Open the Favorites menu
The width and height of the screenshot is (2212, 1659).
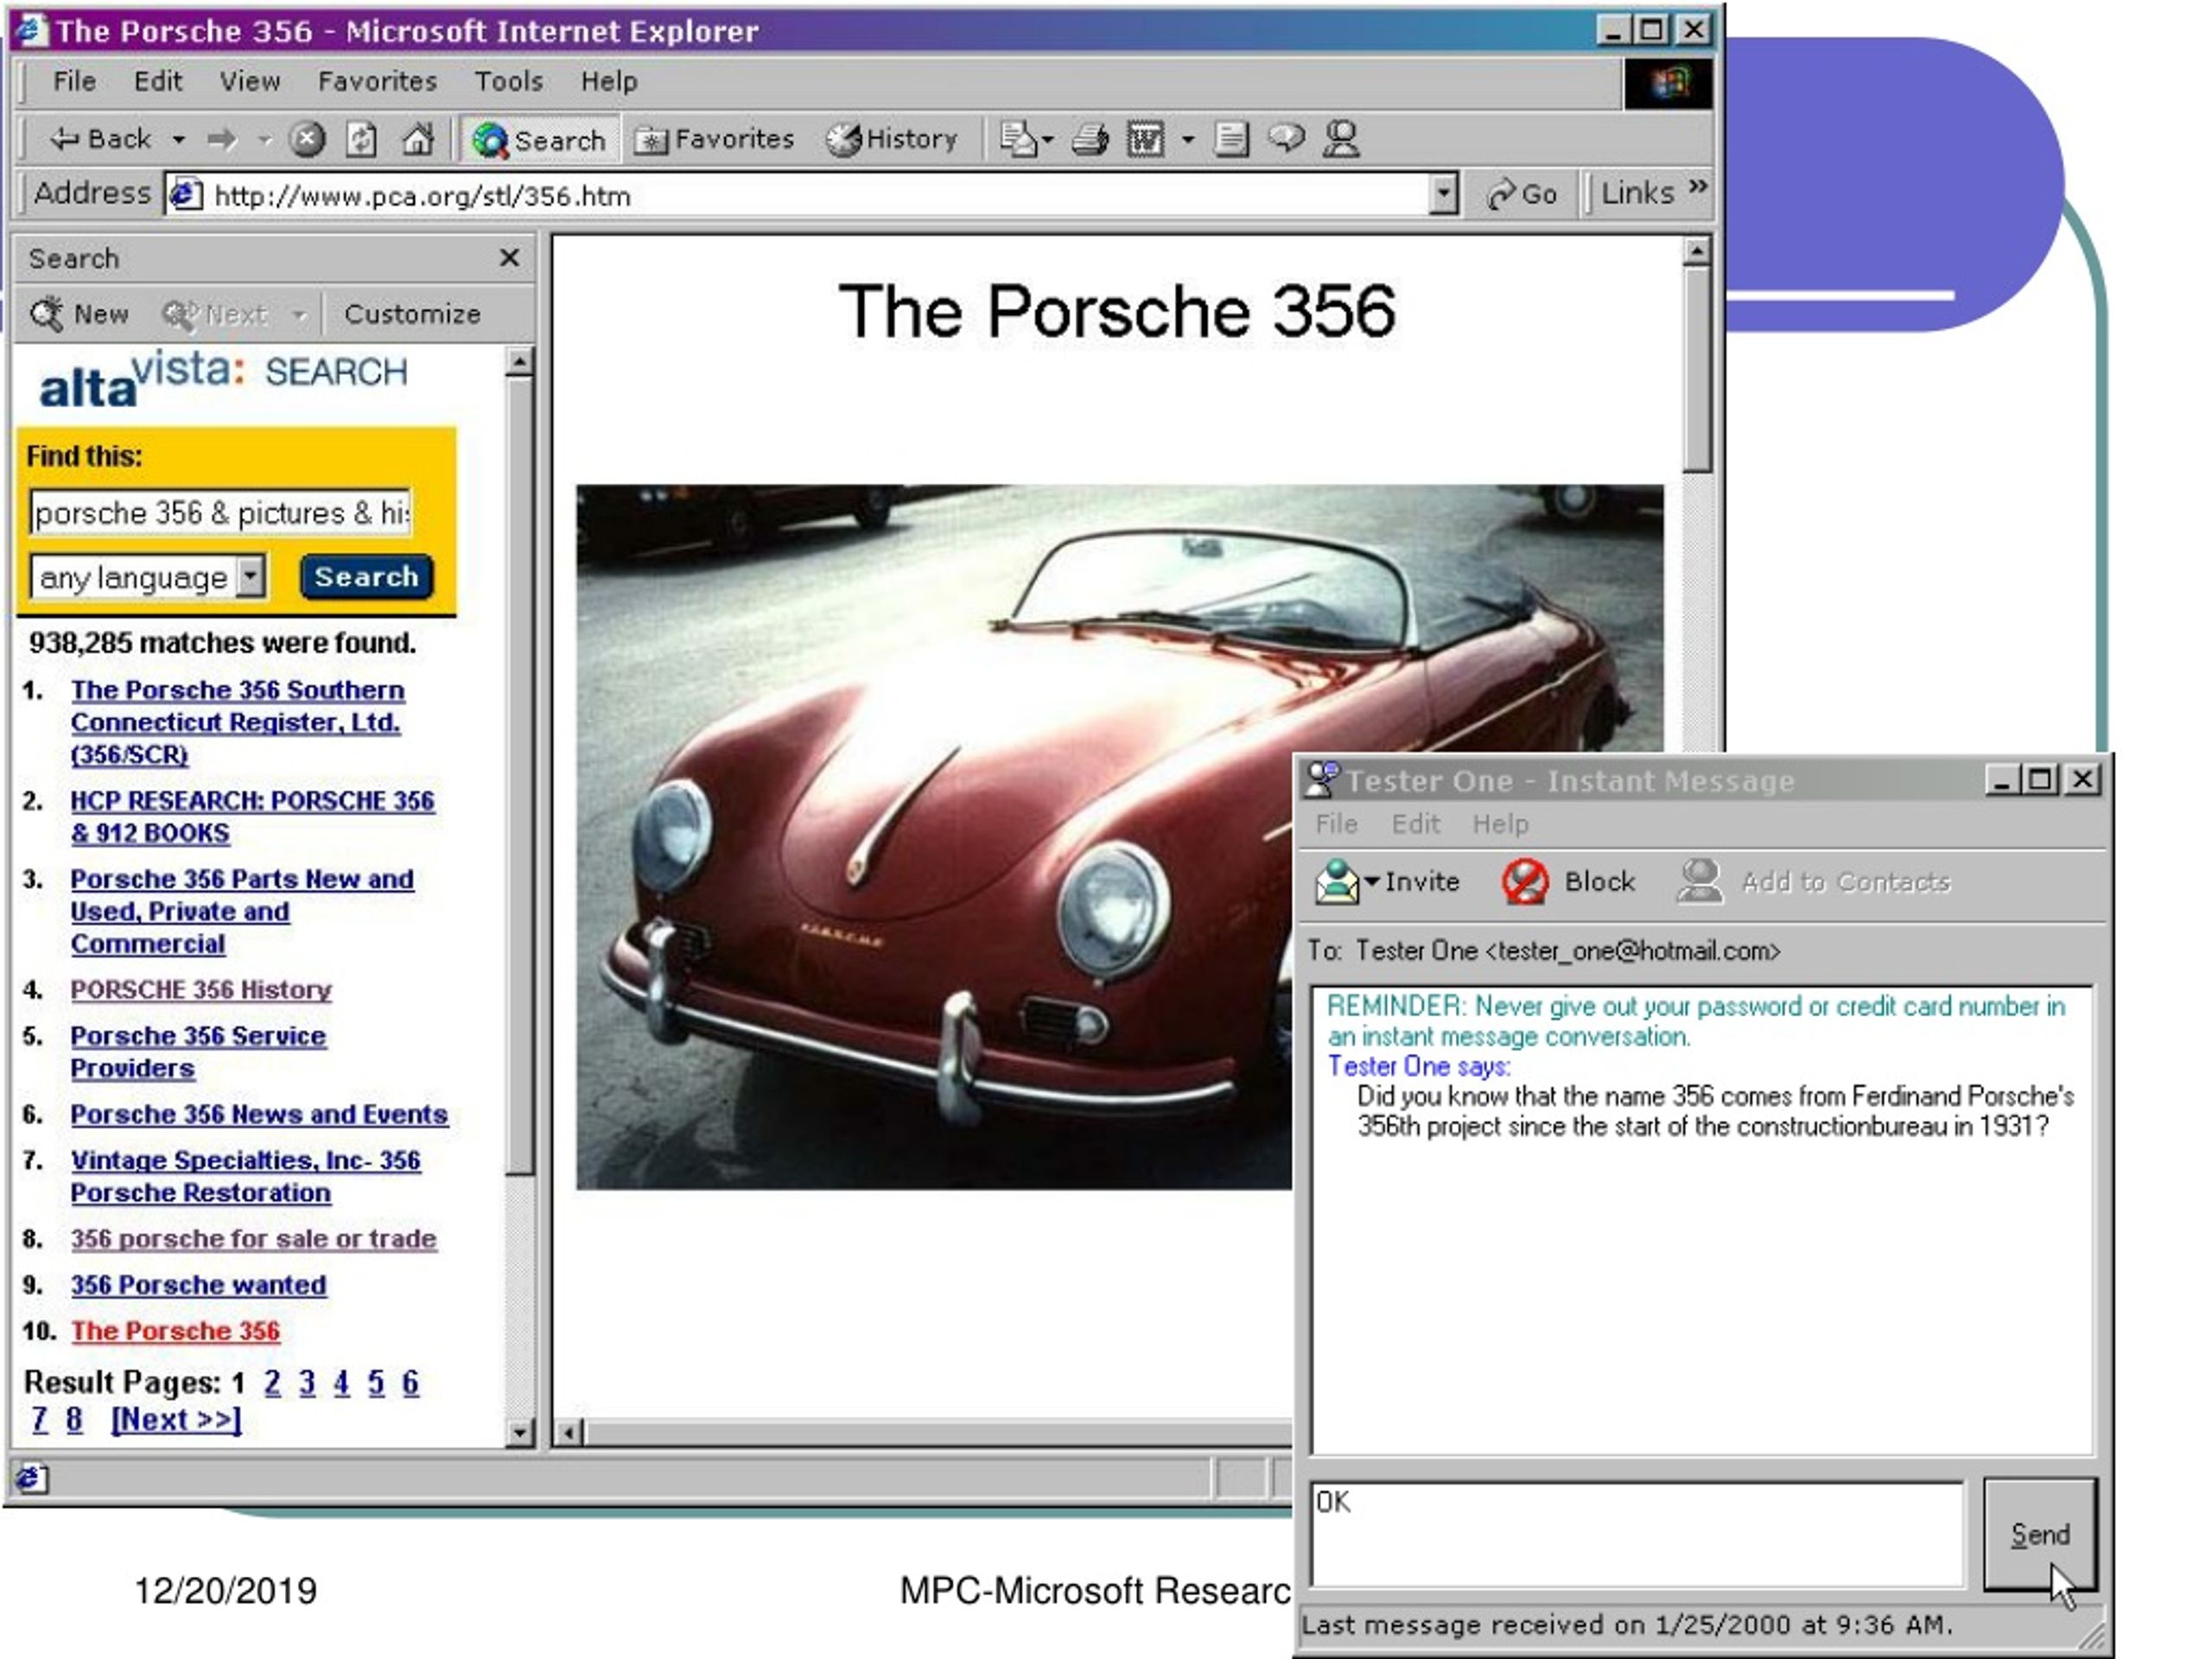coord(377,81)
